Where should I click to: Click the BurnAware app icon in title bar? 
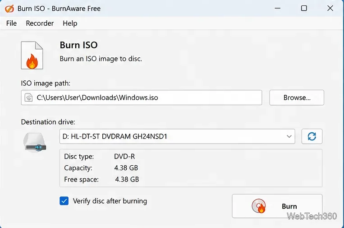(9, 9)
